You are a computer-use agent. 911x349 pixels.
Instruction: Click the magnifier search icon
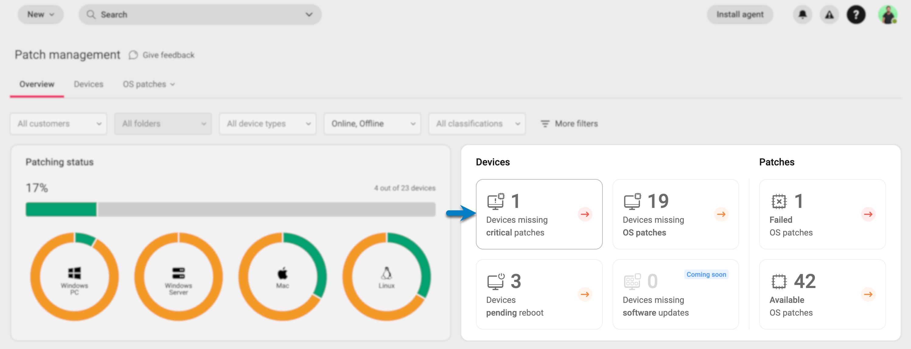91,15
